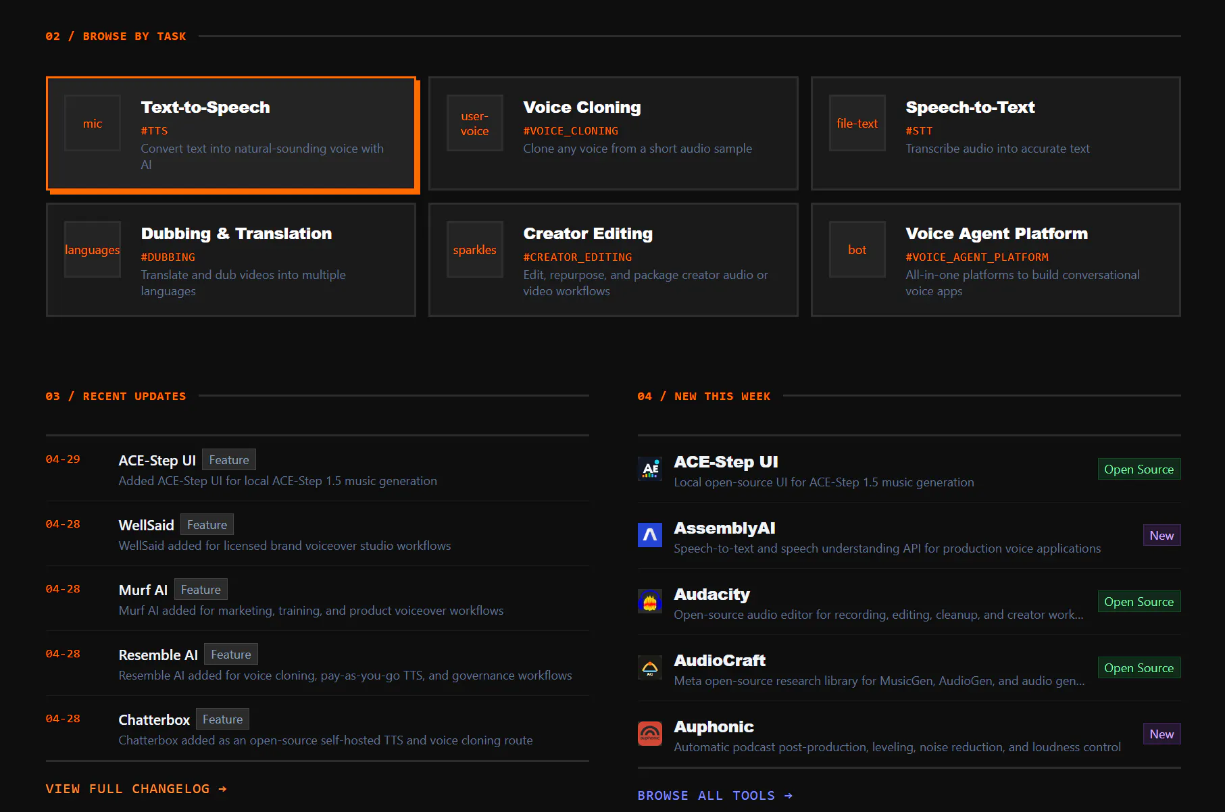Click 'Added ACE-Step UI for local' update text

pos(278,481)
